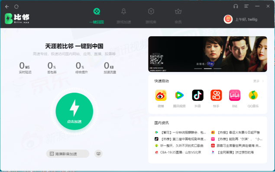
Task: Open the 会员 membership tab
Action: [178, 16]
